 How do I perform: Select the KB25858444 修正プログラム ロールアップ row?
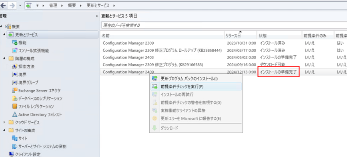(162, 51)
